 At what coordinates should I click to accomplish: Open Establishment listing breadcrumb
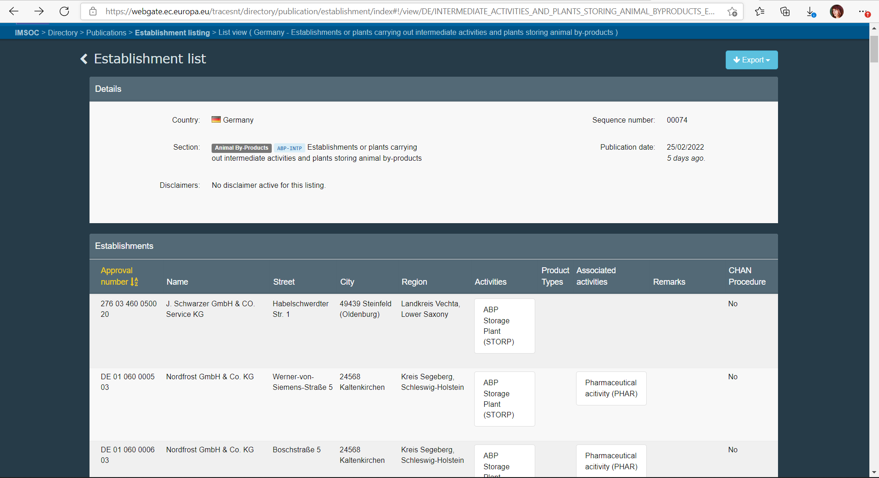click(x=172, y=33)
